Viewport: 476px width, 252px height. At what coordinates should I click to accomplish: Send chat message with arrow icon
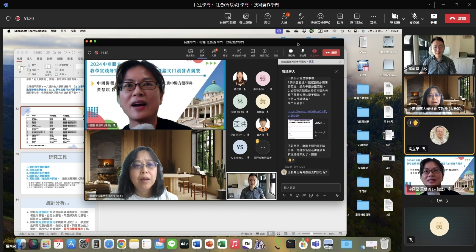[337, 196]
